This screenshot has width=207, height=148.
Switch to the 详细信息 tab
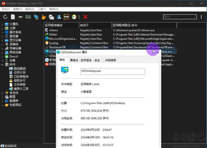(110, 60)
